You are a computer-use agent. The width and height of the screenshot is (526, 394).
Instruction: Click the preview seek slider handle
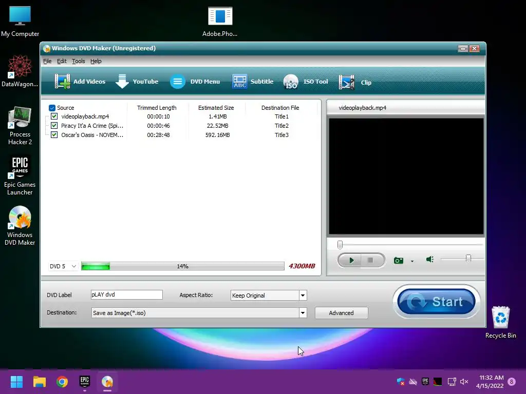[x=340, y=245]
